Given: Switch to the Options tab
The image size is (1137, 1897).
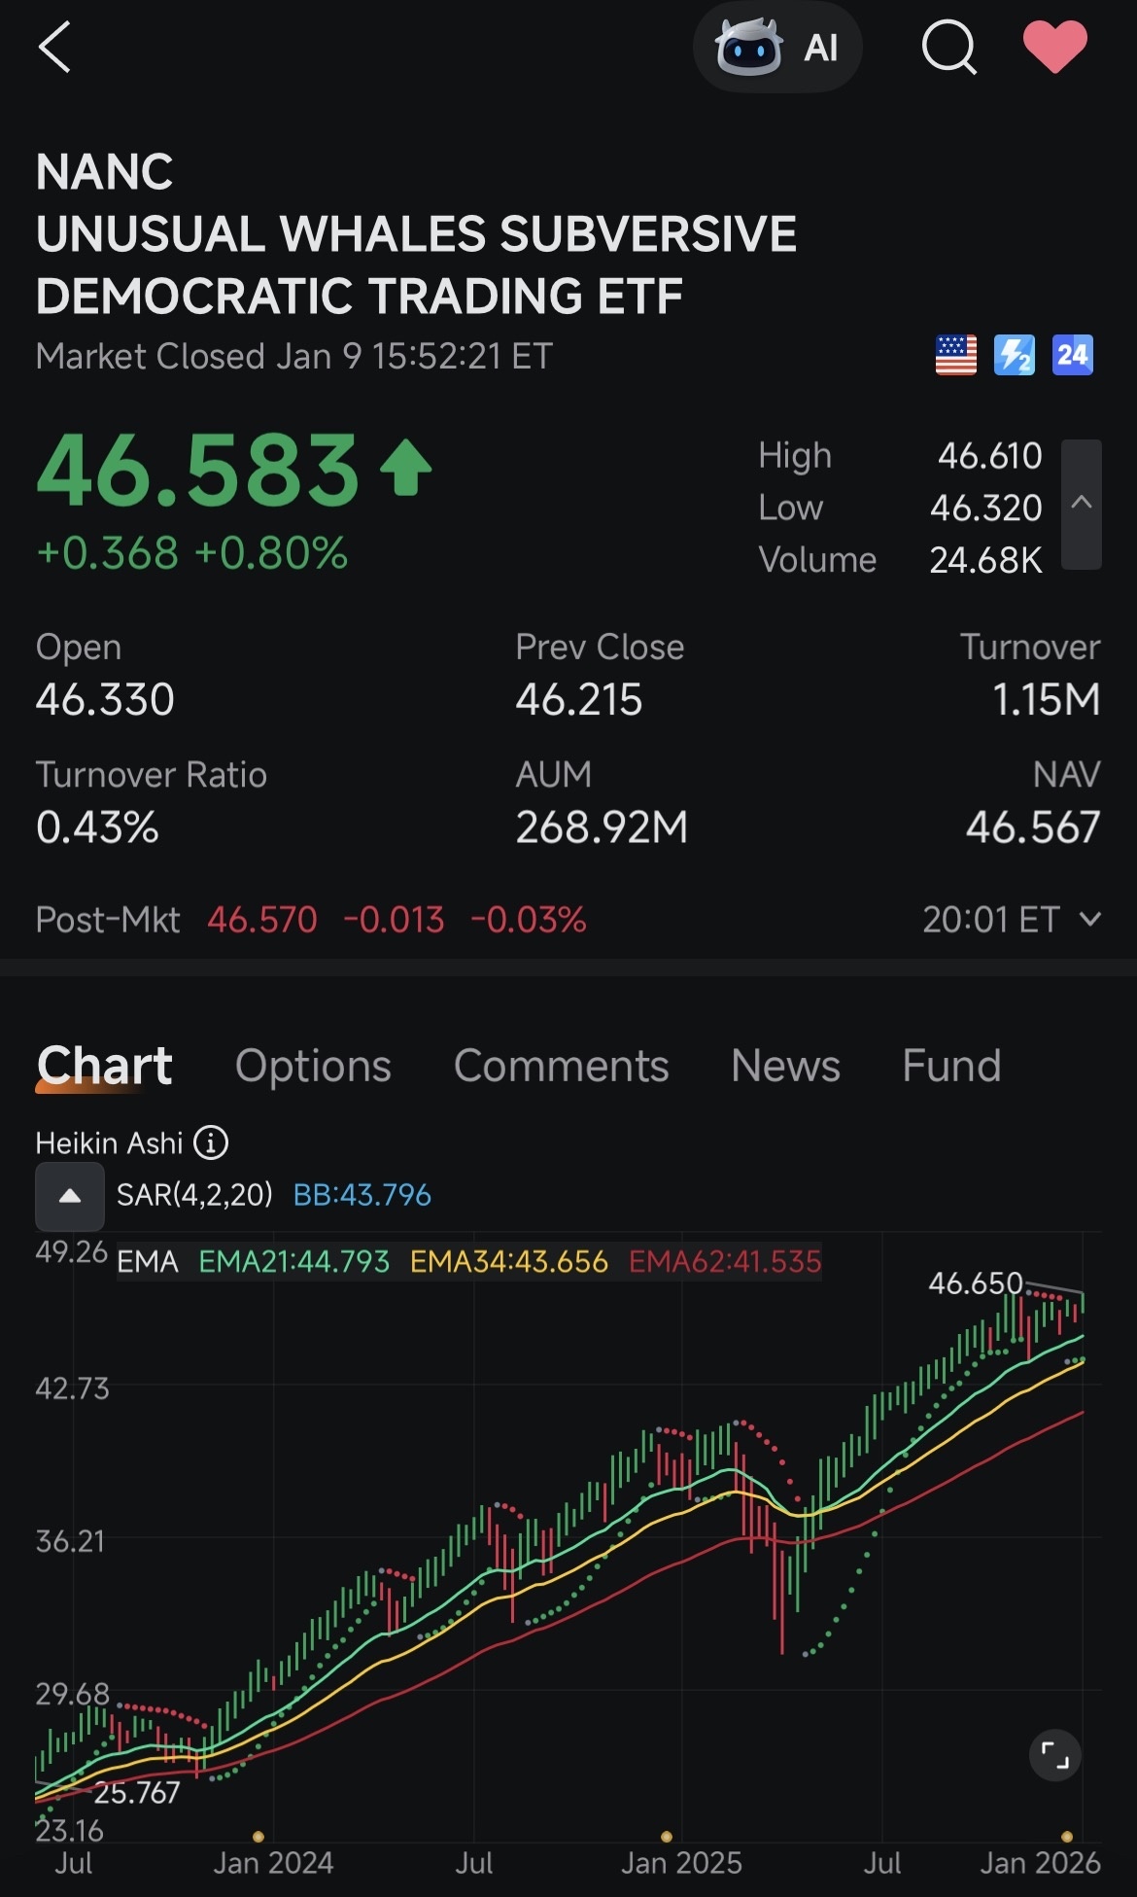Looking at the screenshot, I should click(313, 1066).
